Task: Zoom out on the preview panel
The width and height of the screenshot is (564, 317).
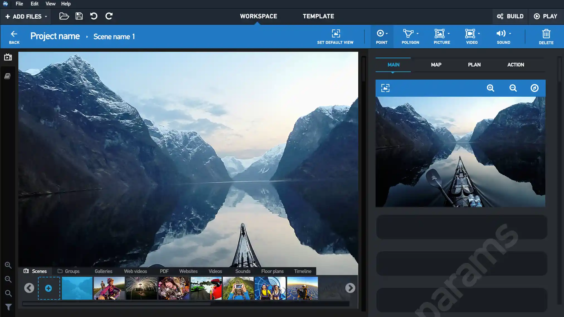Action: click(513, 88)
